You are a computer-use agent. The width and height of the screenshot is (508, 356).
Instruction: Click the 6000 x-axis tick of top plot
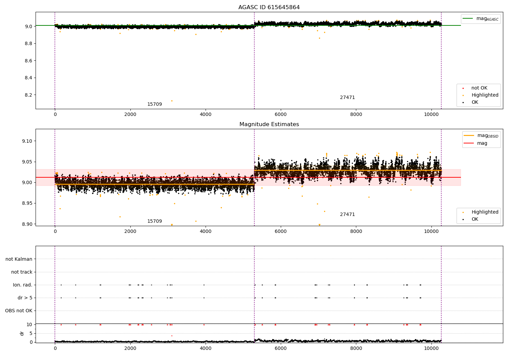(x=281, y=115)
